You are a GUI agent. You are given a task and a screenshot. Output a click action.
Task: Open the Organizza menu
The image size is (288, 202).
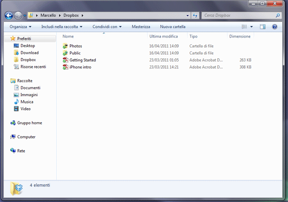[x=20, y=26]
